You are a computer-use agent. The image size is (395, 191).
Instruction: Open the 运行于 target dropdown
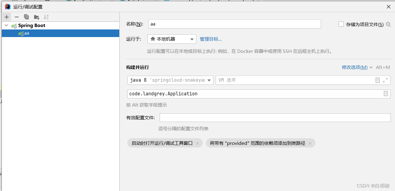point(192,39)
